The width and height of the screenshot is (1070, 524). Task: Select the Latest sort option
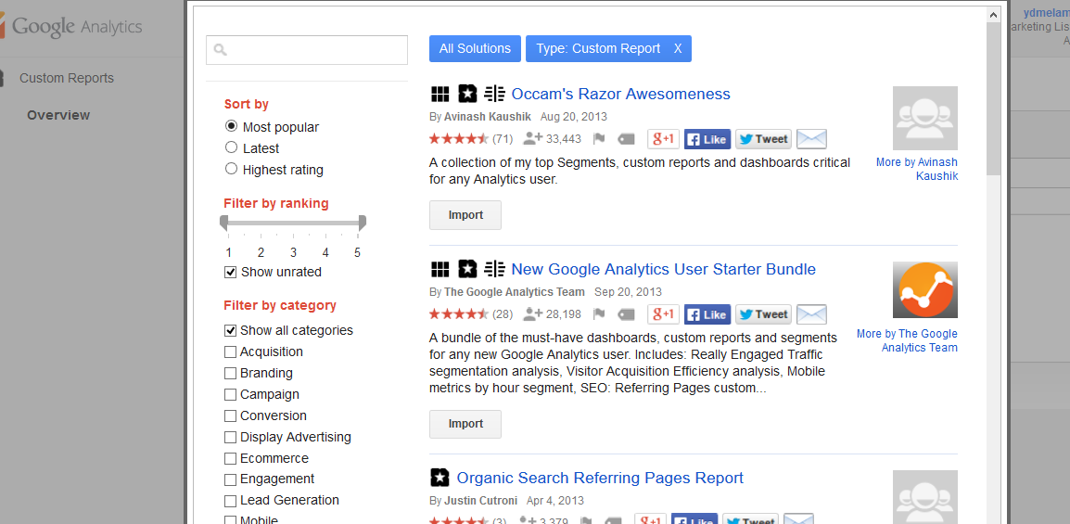pyautogui.click(x=232, y=147)
